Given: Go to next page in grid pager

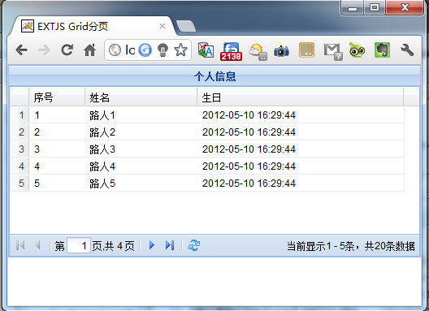Looking at the screenshot, I should pos(152,245).
